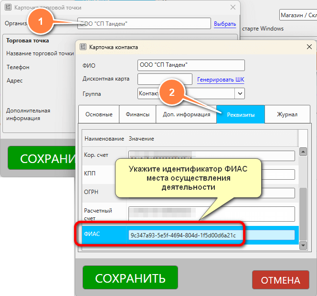Click the ФИАС identifier value field

[211, 235]
